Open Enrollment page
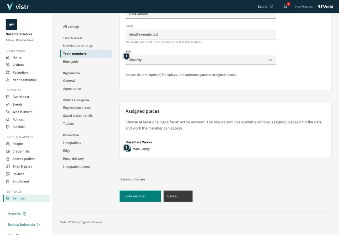The height and width of the screenshot is (235, 339). point(20,181)
